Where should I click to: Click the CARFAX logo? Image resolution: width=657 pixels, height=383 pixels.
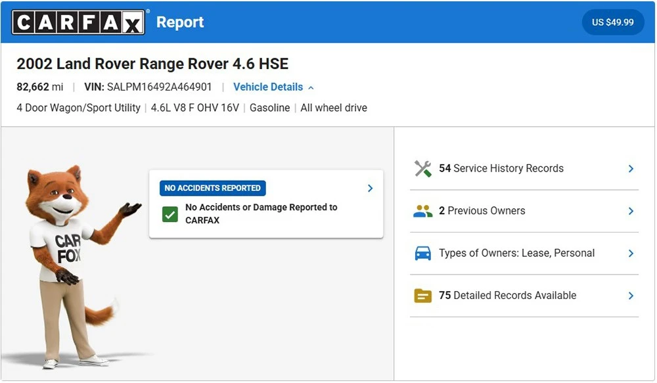click(x=78, y=22)
